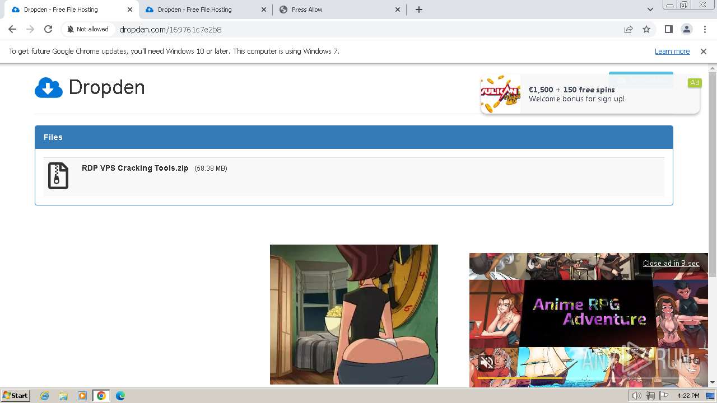Close the first Dropden tab
The height and width of the screenshot is (403, 717).
[x=129, y=10]
